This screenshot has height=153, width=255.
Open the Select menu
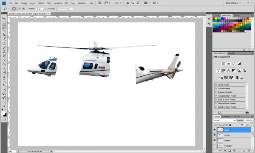point(41,3)
